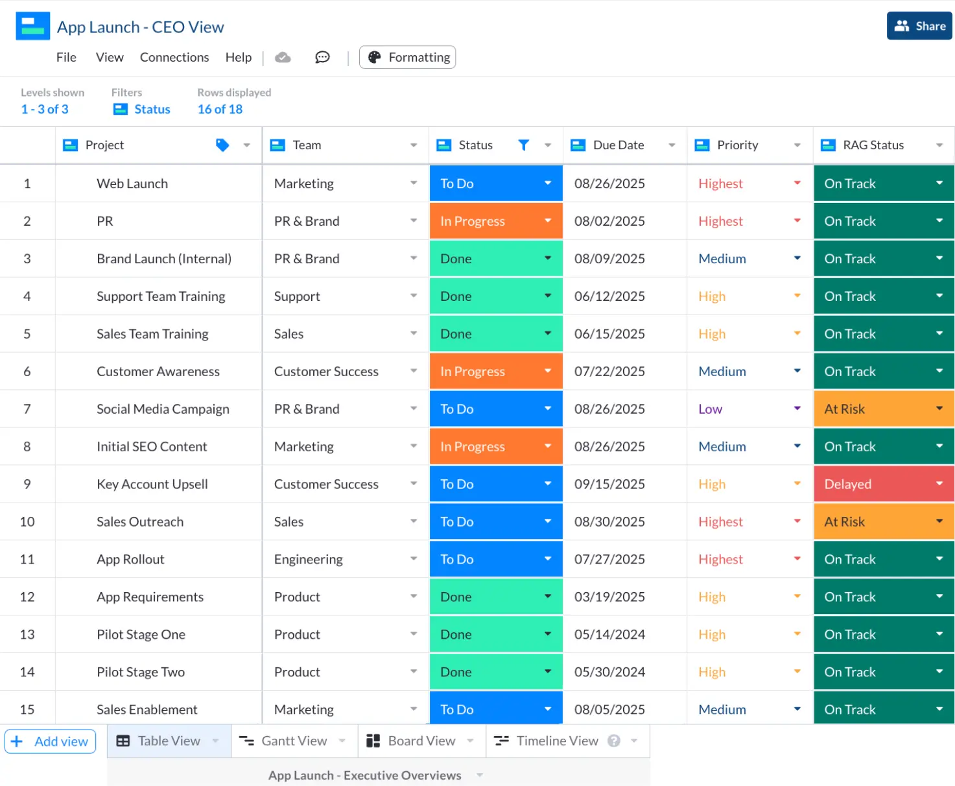Click the 1 - 3 of 3 levels link

coord(45,109)
